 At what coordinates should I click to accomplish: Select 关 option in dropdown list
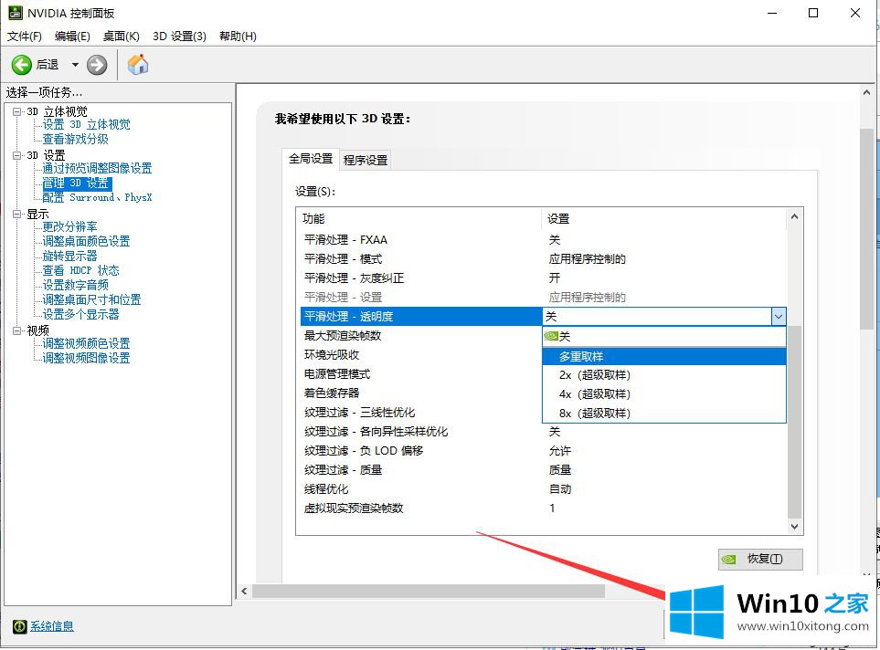664,337
